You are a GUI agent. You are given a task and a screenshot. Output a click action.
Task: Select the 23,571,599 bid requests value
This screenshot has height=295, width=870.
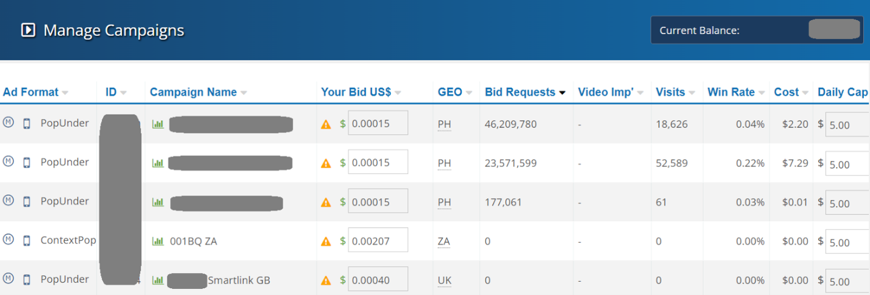(x=511, y=163)
